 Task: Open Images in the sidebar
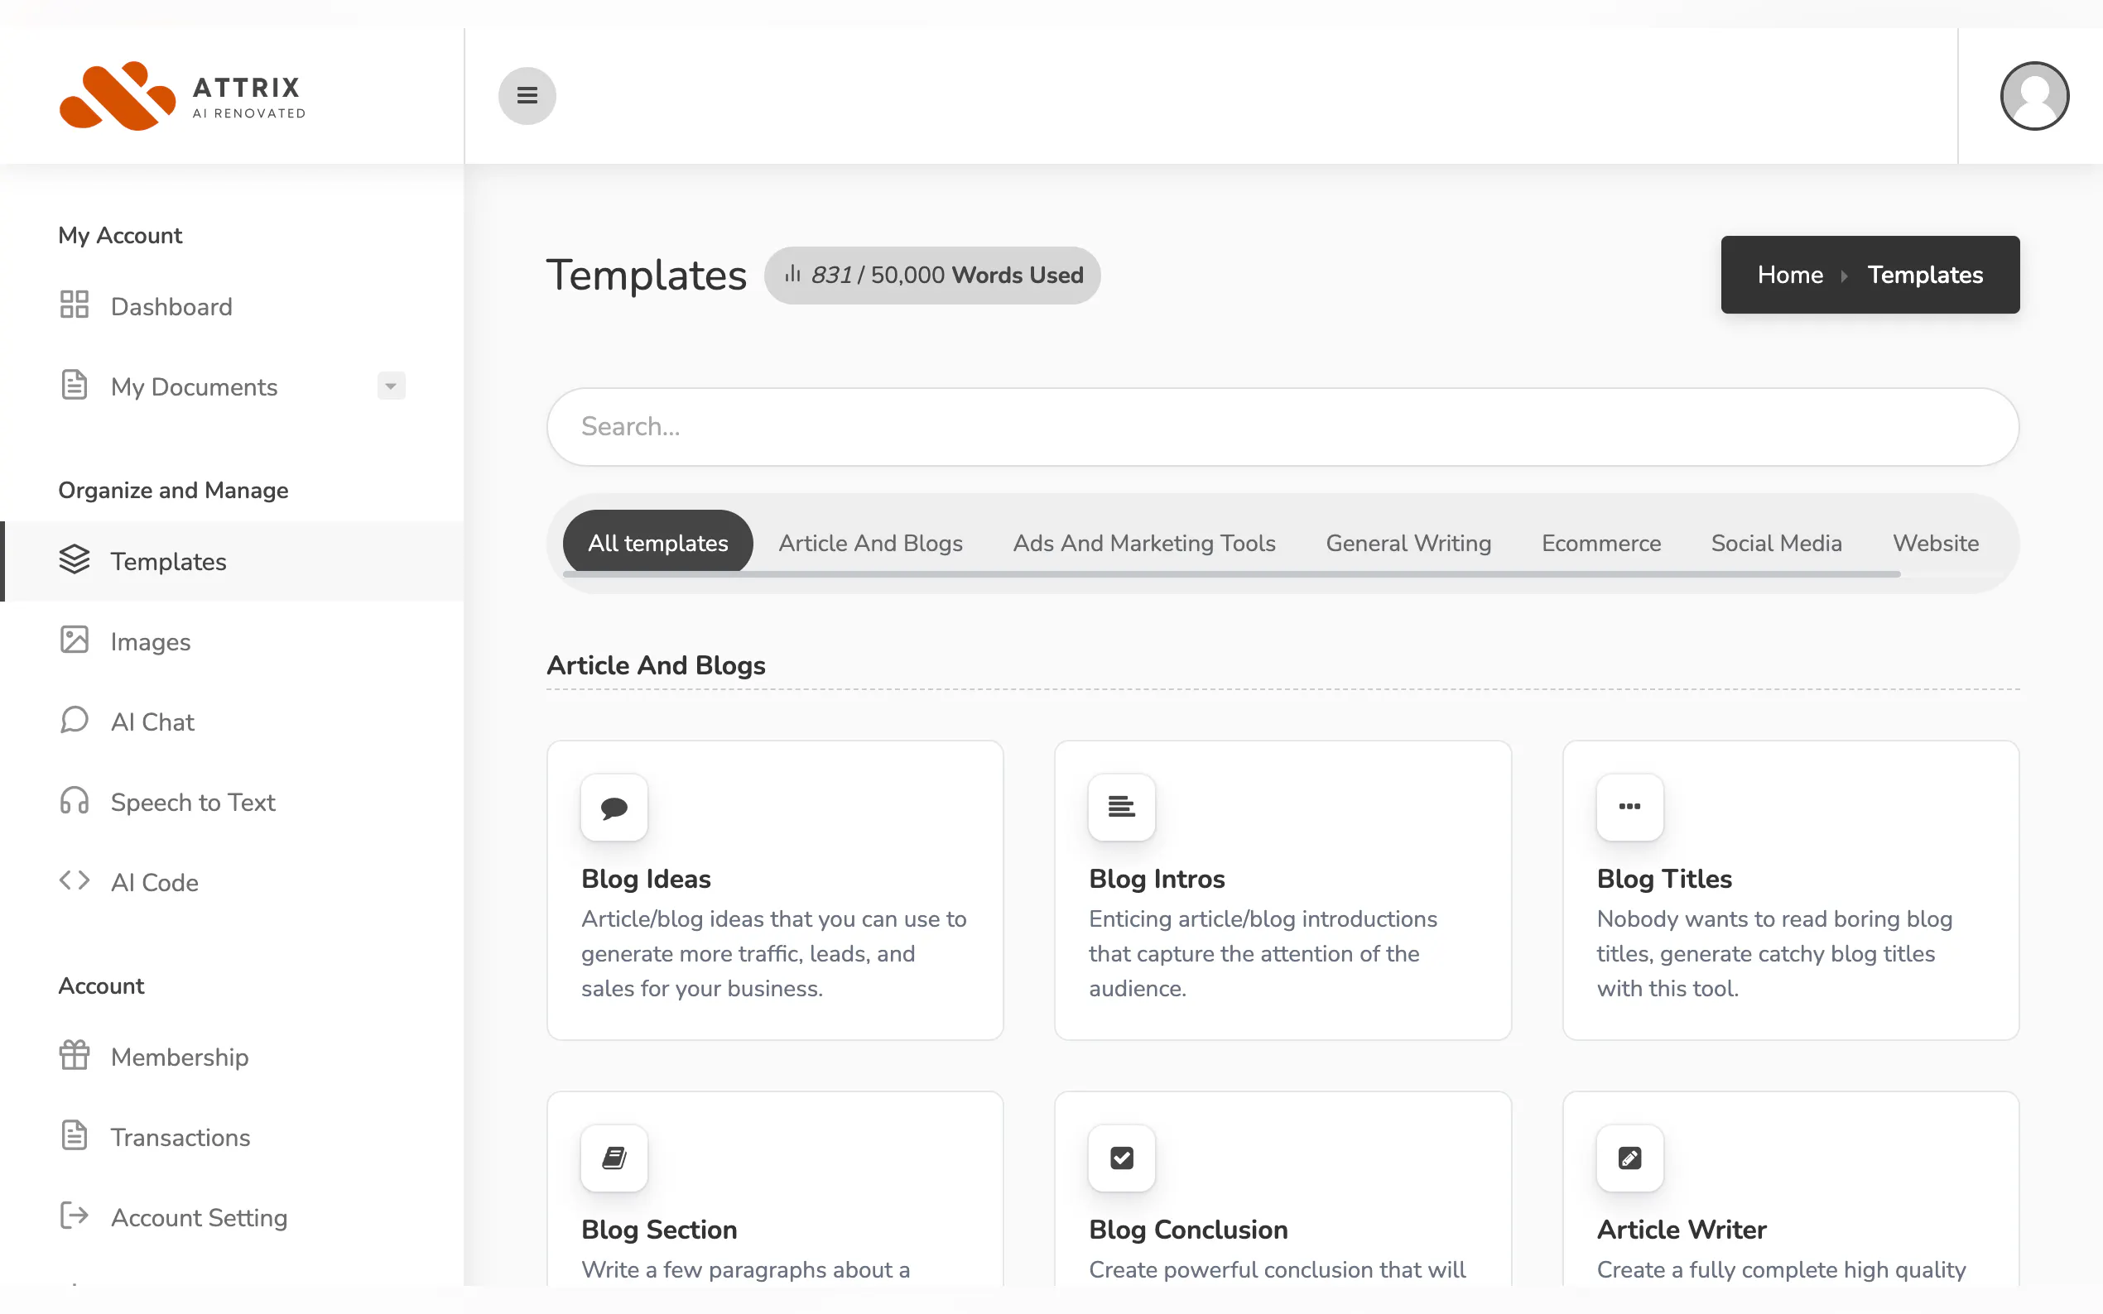(150, 642)
